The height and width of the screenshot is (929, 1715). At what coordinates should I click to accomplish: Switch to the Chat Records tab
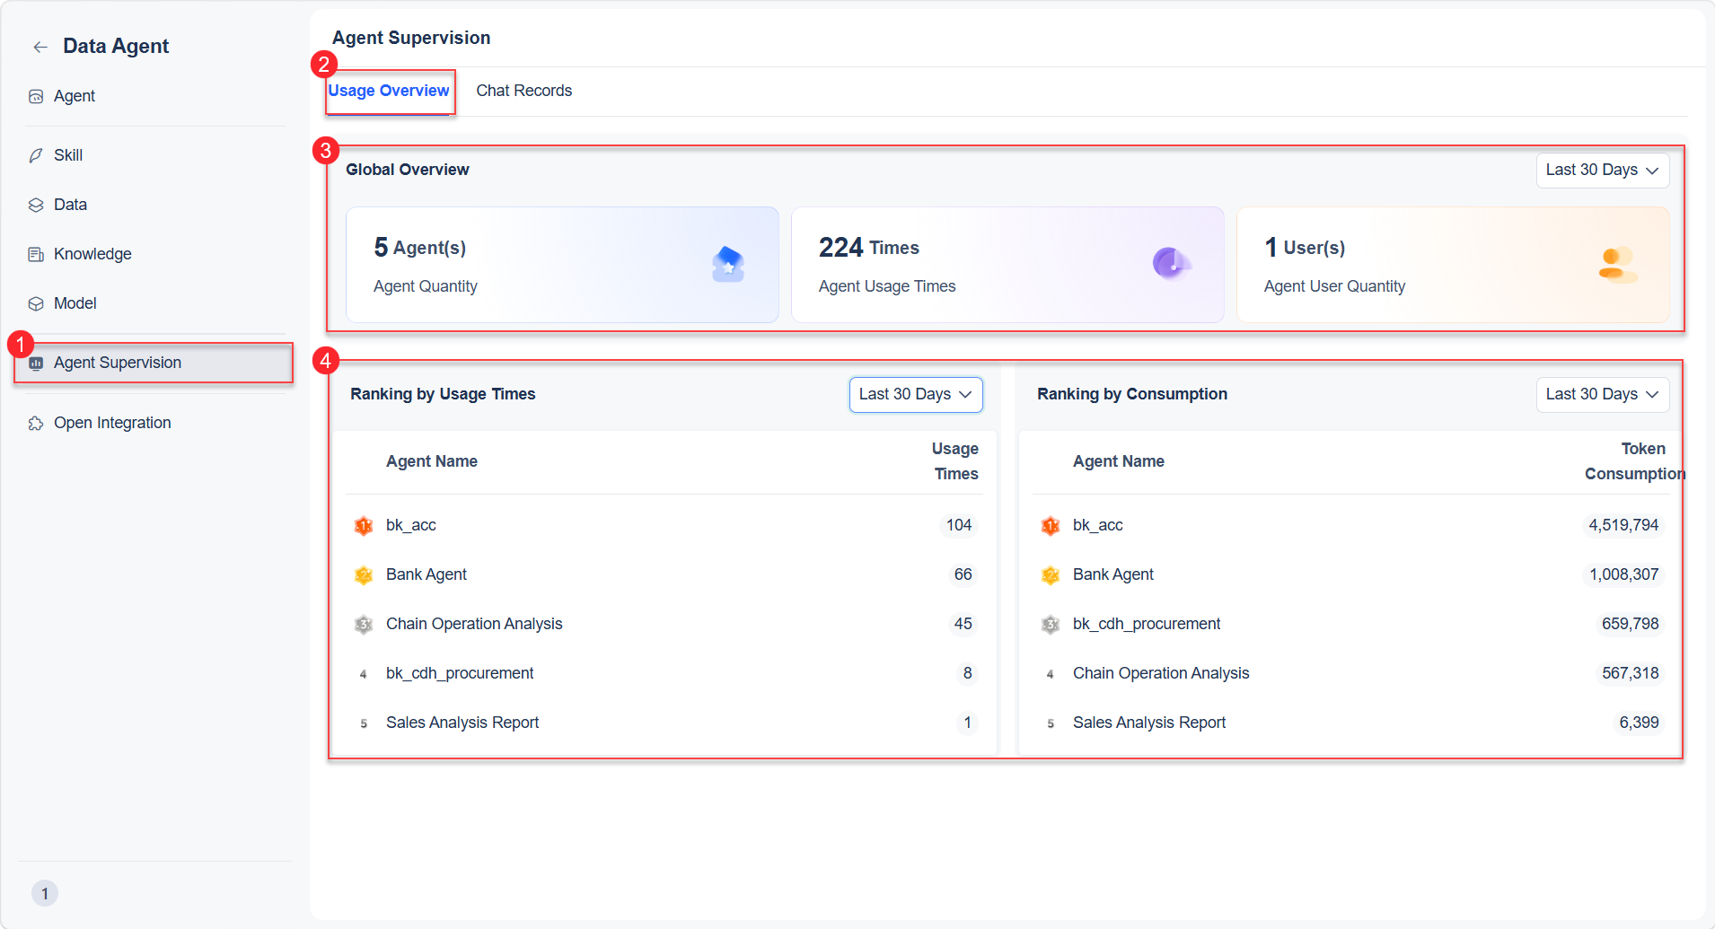[523, 91]
